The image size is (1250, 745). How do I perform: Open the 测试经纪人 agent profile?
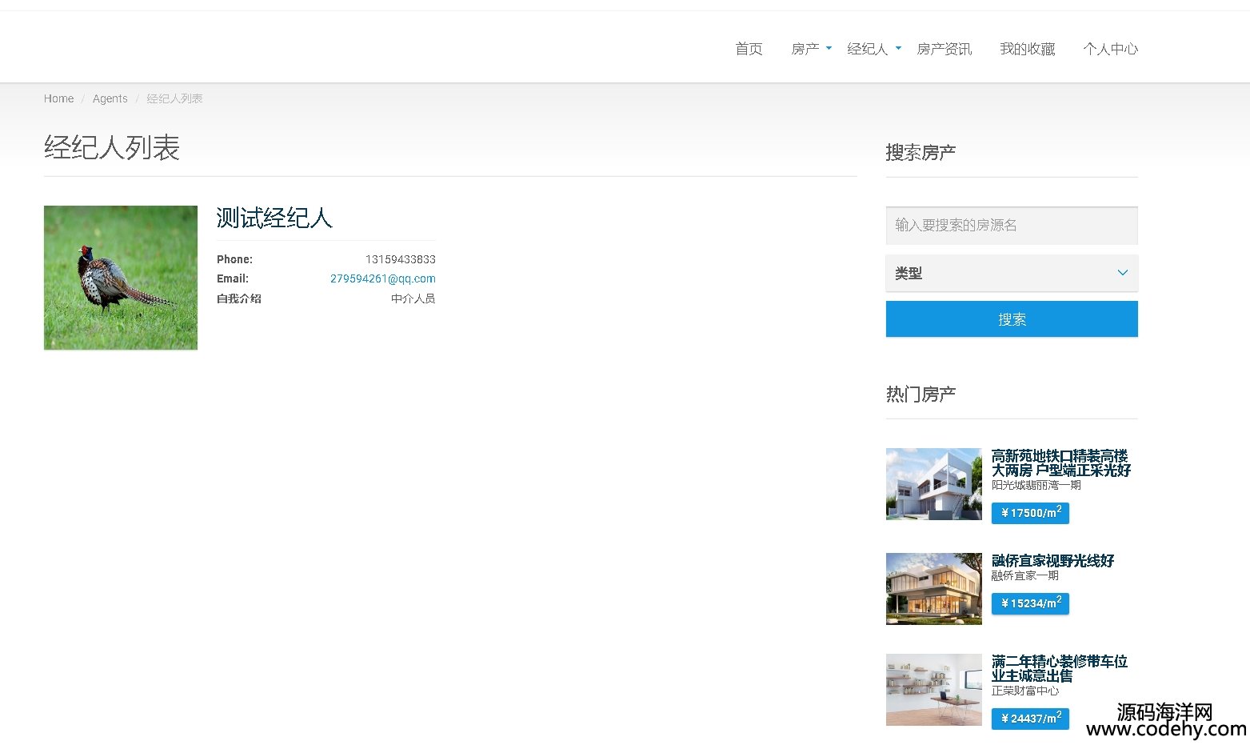pos(274,218)
